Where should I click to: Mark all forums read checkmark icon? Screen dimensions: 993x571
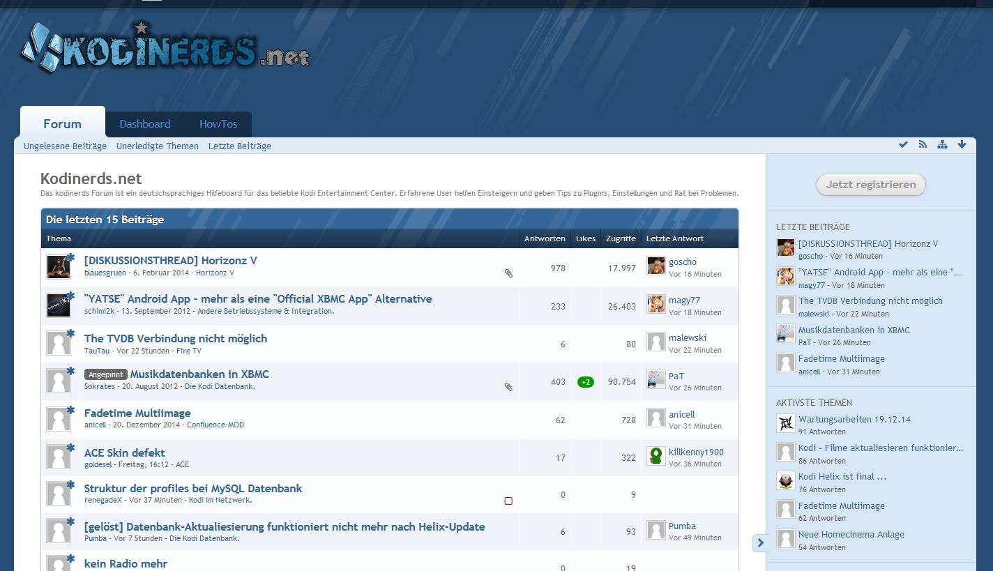[904, 144]
